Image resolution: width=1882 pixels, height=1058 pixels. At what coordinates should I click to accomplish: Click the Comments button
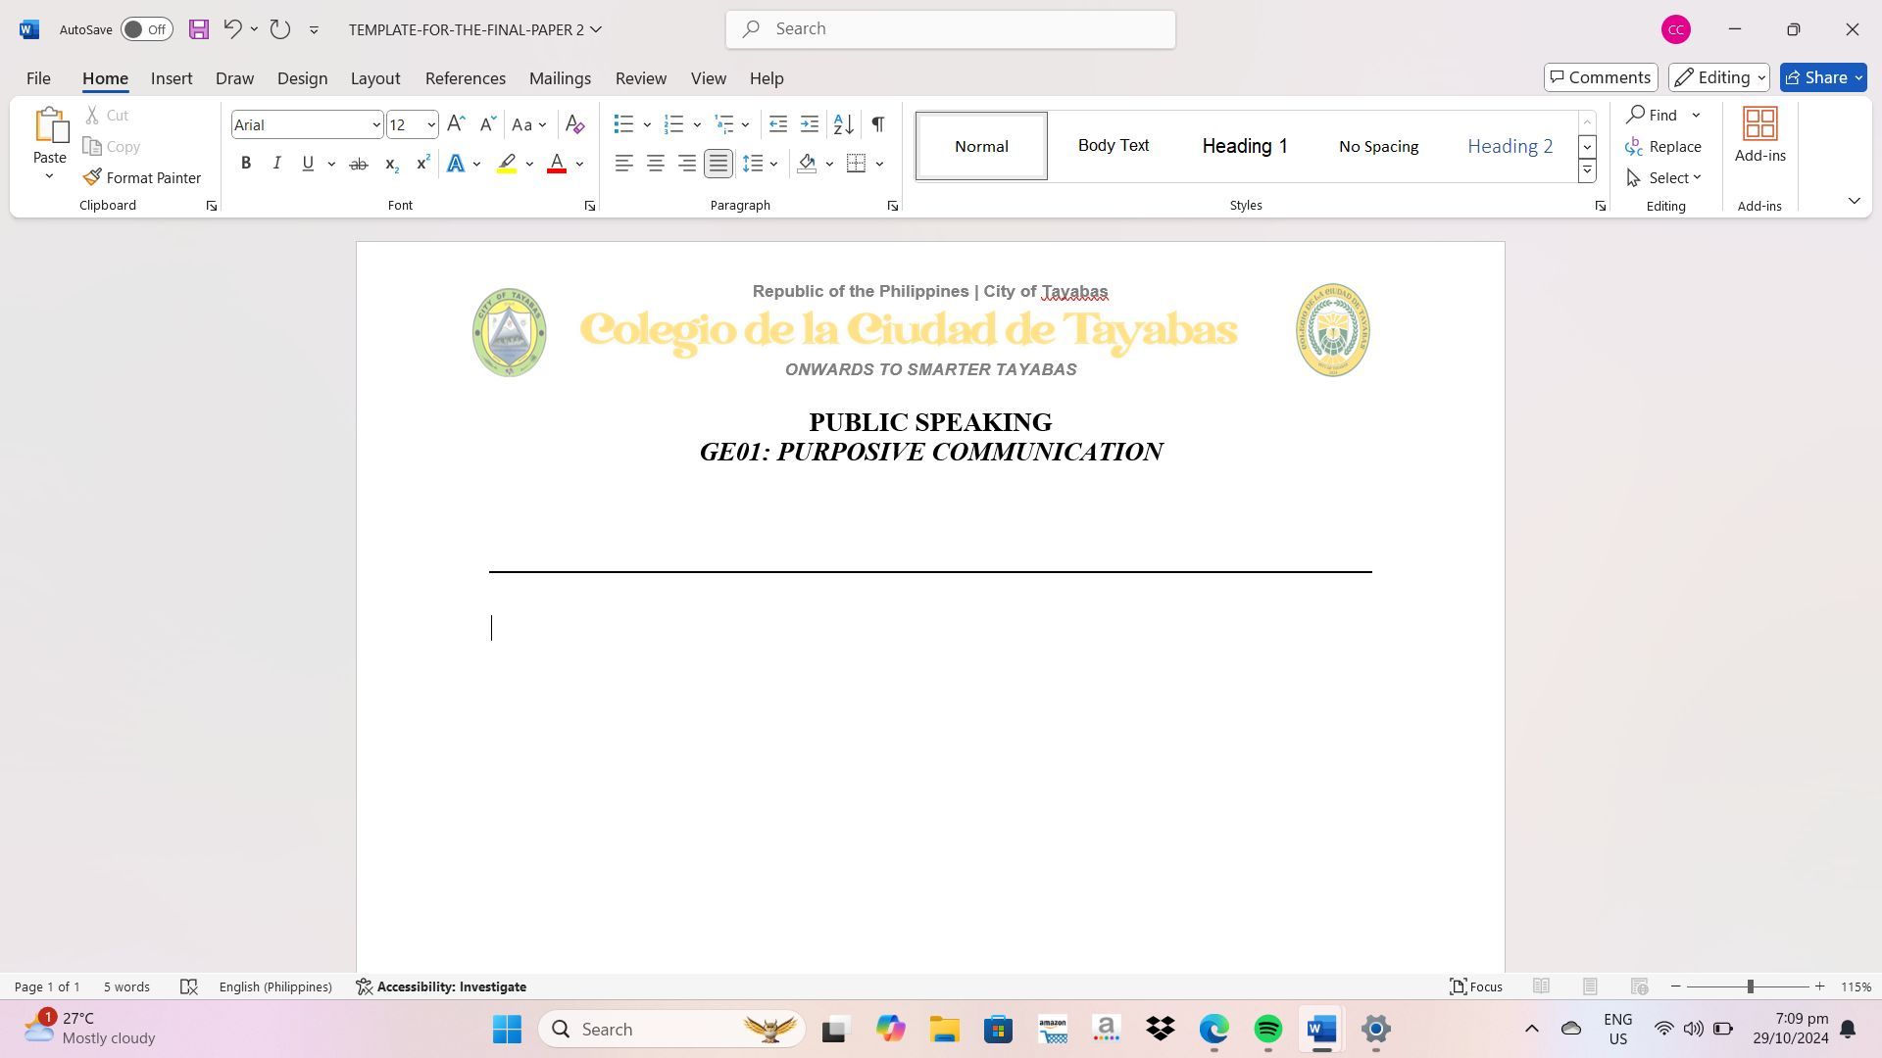1600,77
